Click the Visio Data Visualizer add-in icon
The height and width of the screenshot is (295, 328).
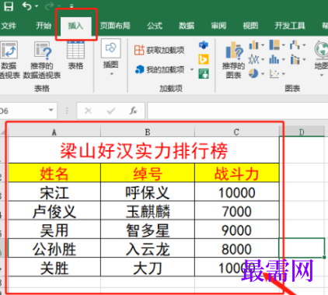[204, 45]
